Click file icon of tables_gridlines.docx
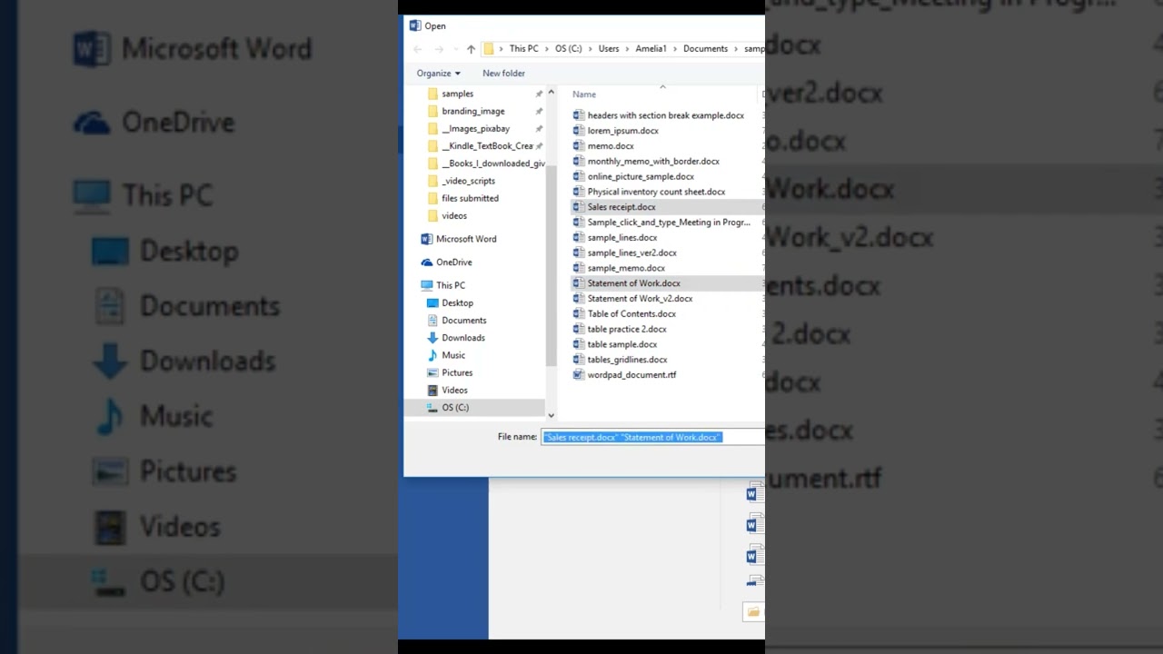 [x=579, y=360]
